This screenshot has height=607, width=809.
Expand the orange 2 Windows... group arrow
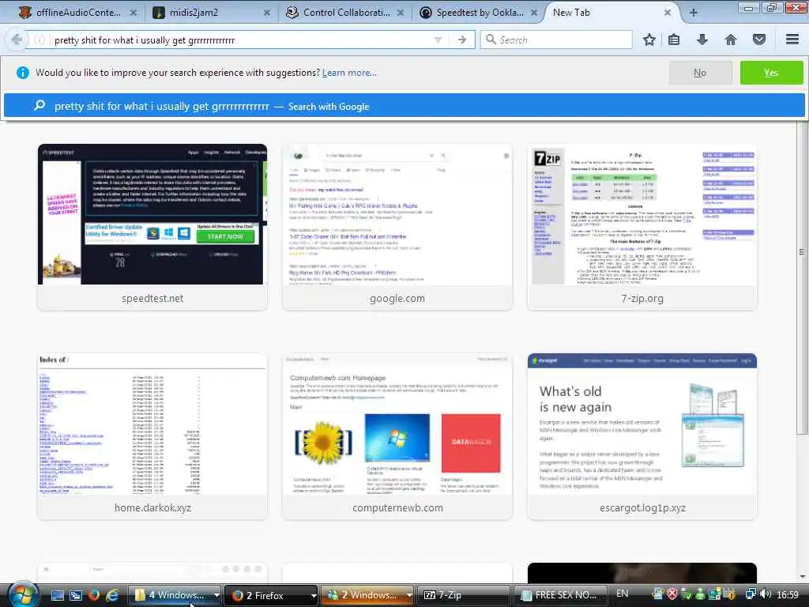pos(410,595)
